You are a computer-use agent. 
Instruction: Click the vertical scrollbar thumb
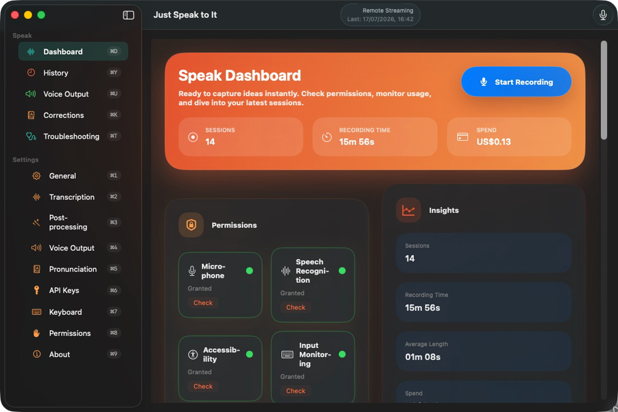point(604,90)
